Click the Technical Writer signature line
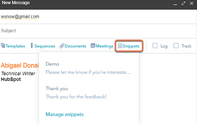Viewport: 197px width, 124px height. [x=18, y=73]
